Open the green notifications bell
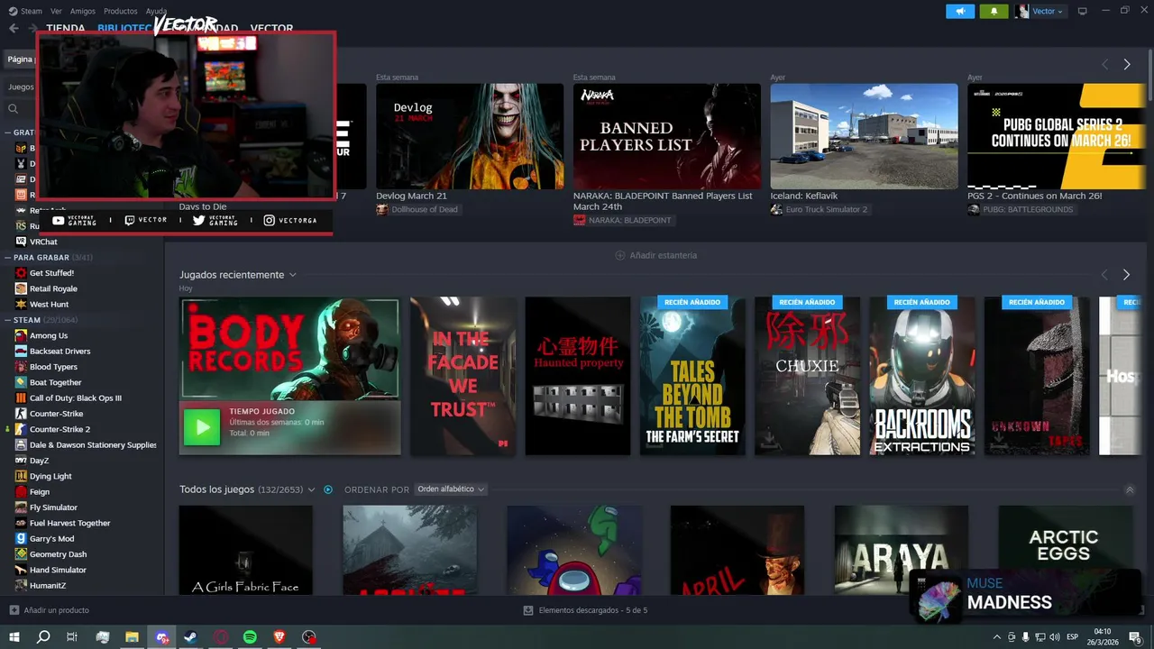This screenshot has height=649, width=1154. (994, 11)
